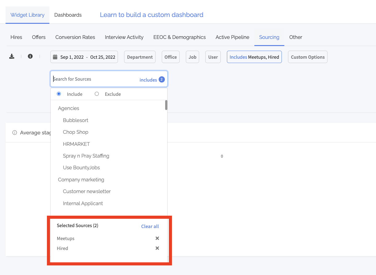Select the Include radio button

coord(59,94)
